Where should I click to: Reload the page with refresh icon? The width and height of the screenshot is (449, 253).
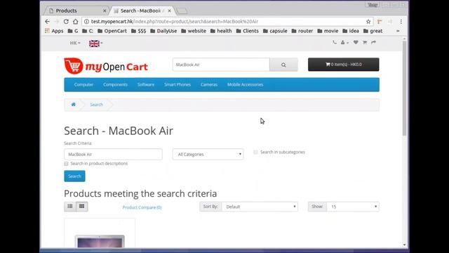(66, 22)
